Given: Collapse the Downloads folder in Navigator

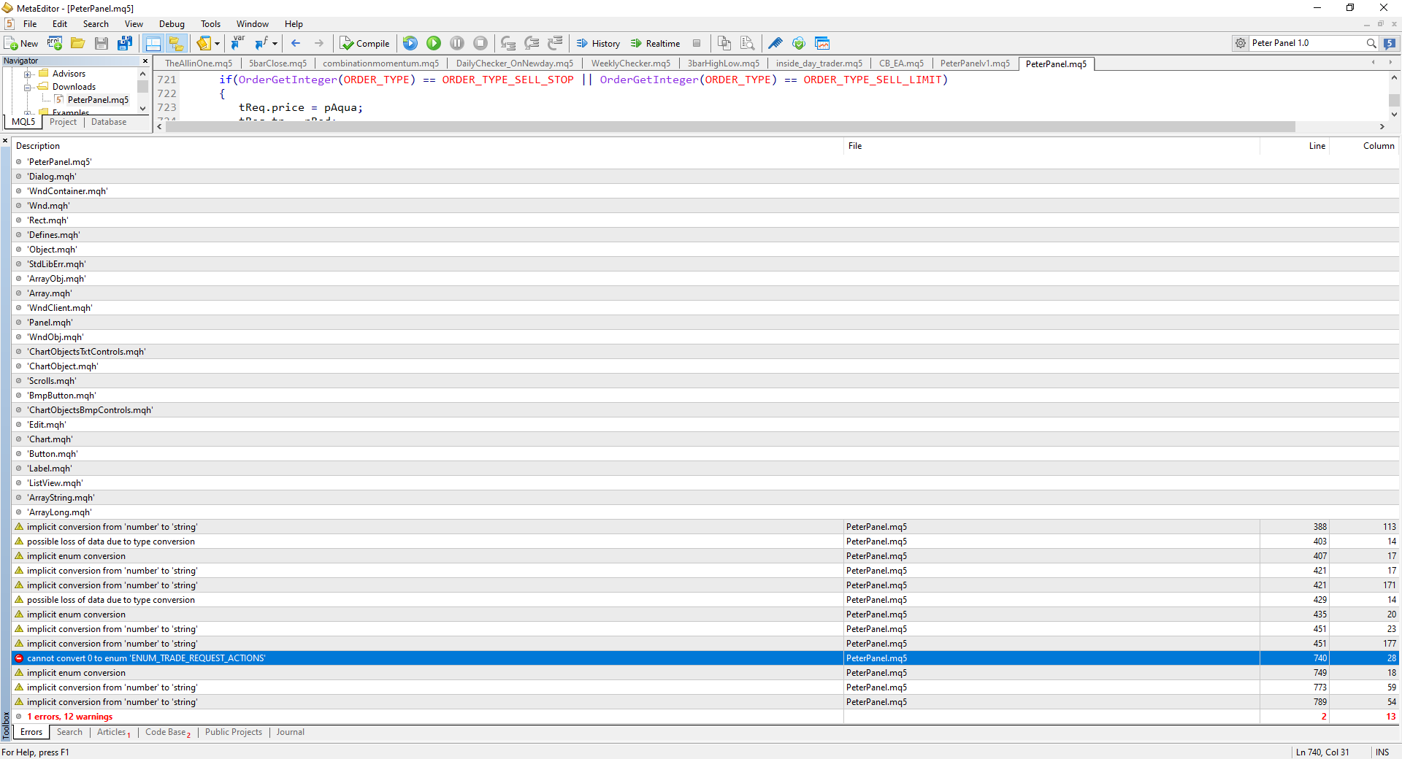Looking at the screenshot, I should tap(28, 86).
